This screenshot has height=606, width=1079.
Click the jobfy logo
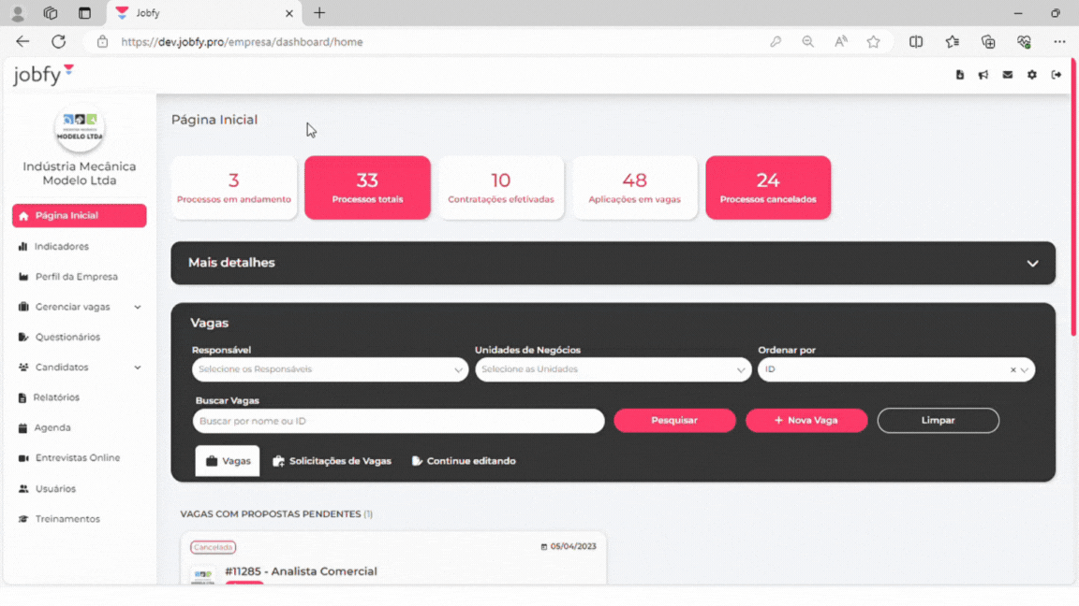coord(43,75)
